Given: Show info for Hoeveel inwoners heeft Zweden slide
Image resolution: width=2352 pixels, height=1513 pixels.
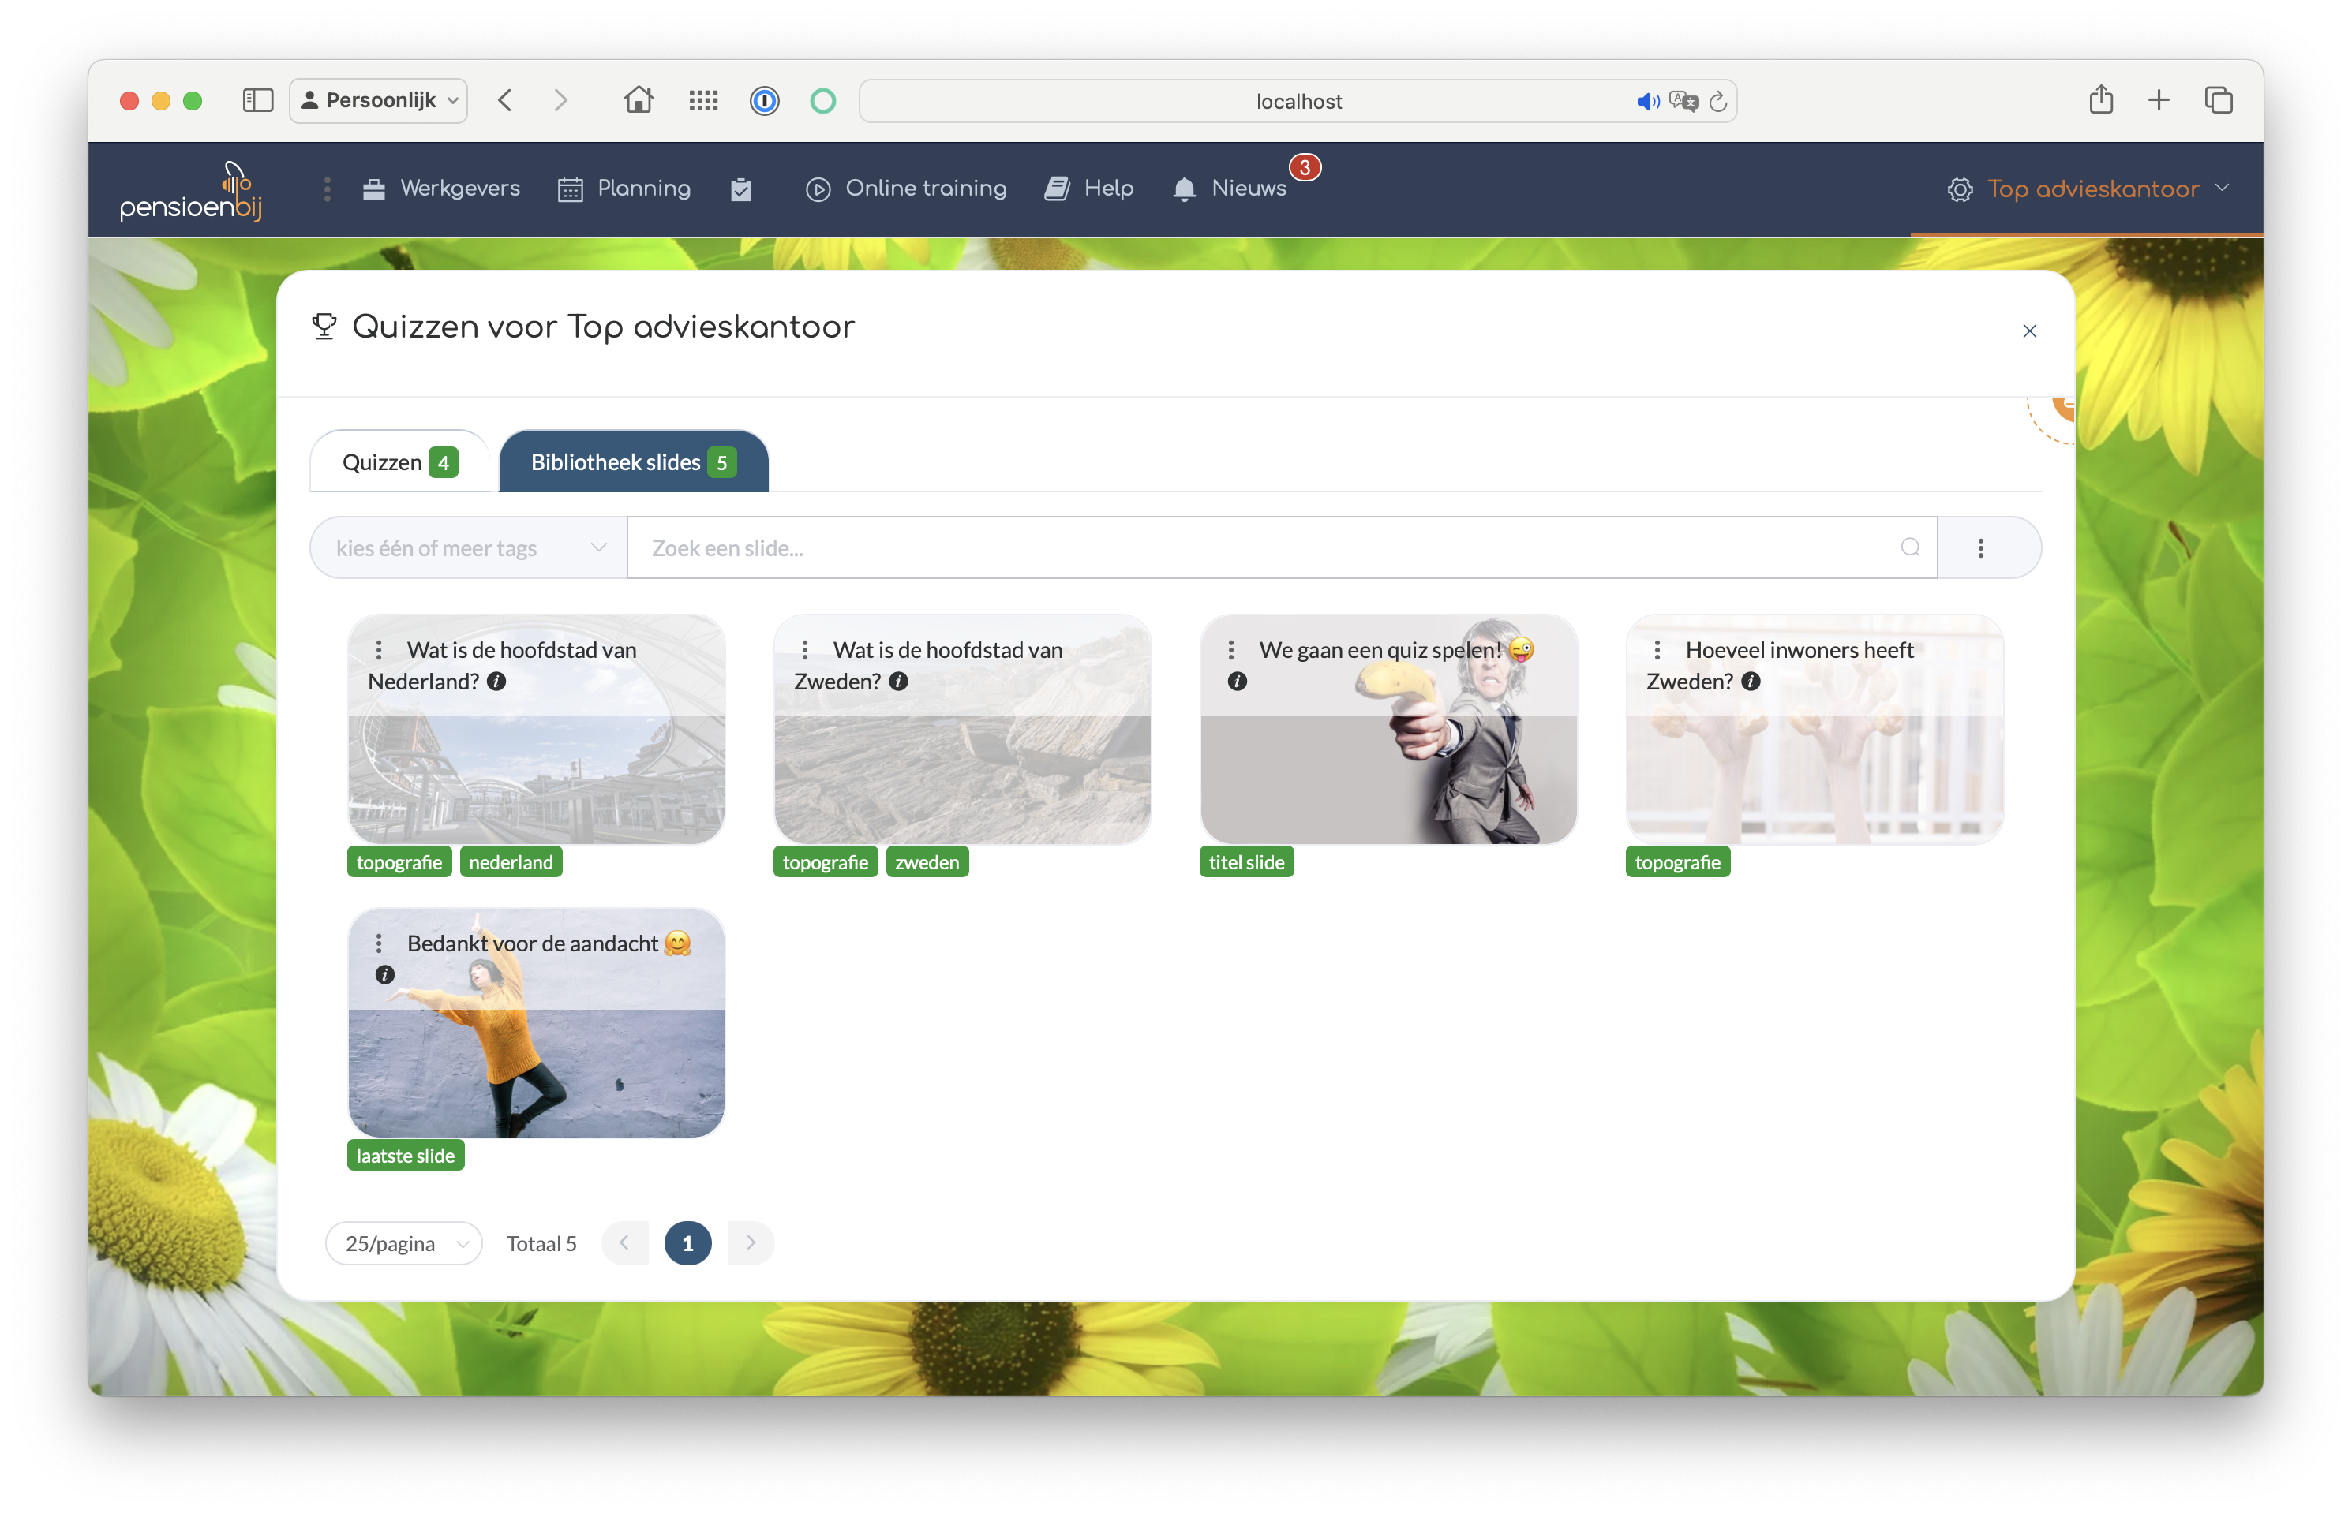Looking at the screenshot, I should click(1751, 681).
